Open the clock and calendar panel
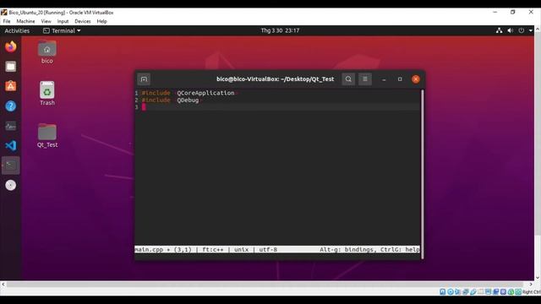The image size is (541, 304). [280, 30]
